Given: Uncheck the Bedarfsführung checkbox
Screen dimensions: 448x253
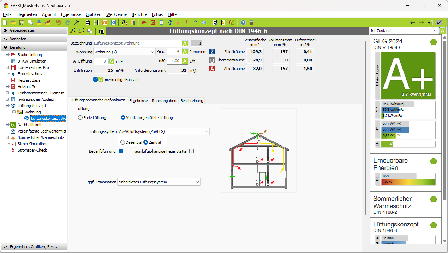Looking at the screenshot, I should point(121,151).
